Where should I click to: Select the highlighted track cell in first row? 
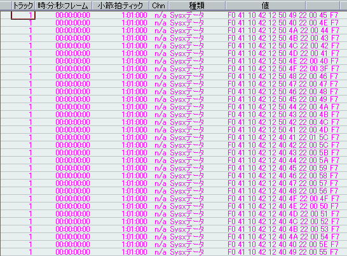pyautogui.click(x=23, y=15)
